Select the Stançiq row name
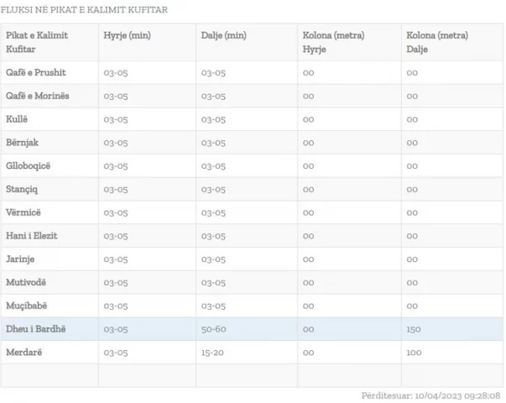This screenshot has height=403, width=506. [x=23, y=189]
